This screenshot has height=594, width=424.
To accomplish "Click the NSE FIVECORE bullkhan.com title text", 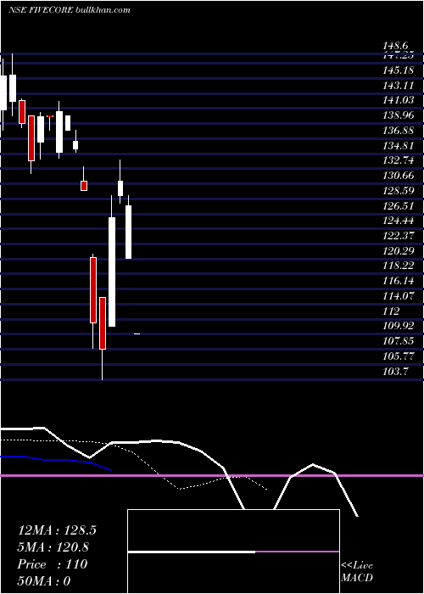I will pyautogui.click(x=70, y=10).
